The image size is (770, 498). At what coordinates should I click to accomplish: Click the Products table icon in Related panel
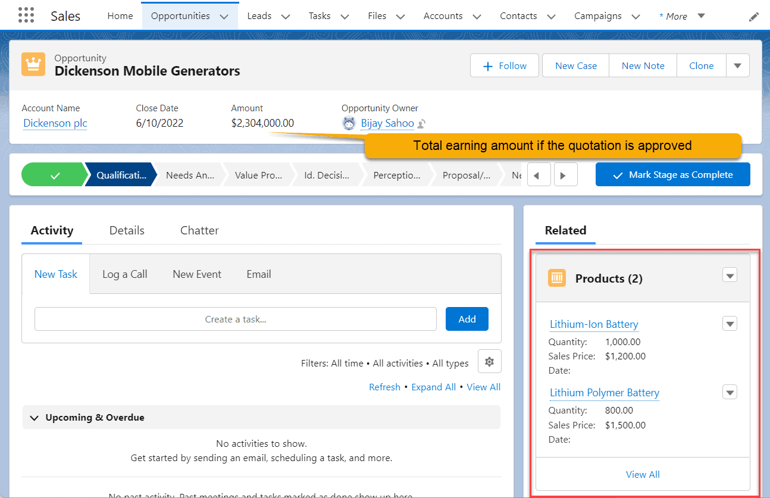557,277
